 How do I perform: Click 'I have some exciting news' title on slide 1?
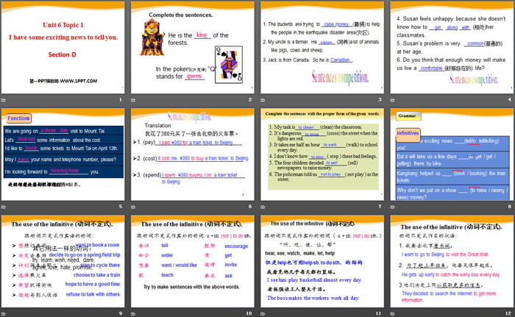[x=63, y=38]
